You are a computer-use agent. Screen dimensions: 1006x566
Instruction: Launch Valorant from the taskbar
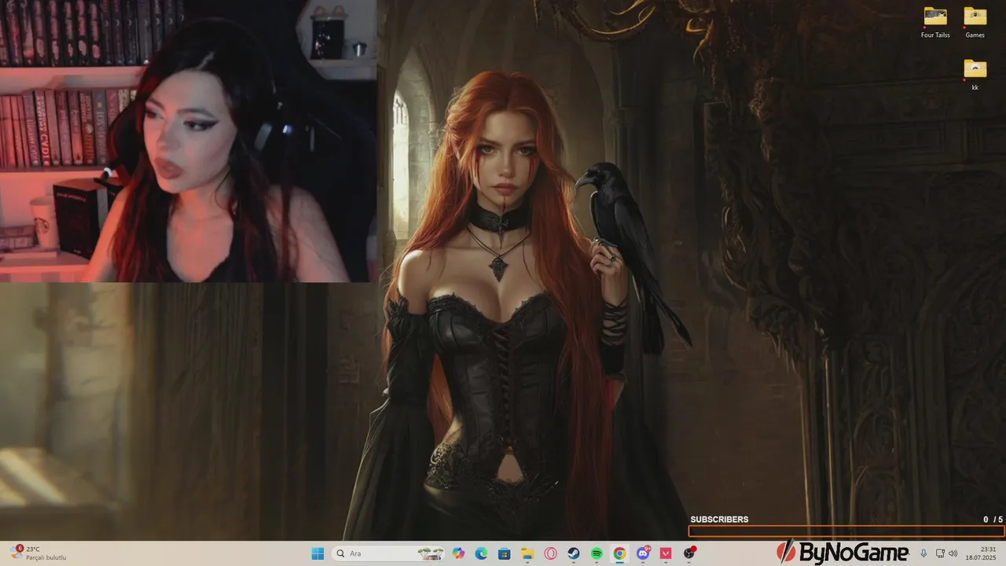click(x=666, y=553)
